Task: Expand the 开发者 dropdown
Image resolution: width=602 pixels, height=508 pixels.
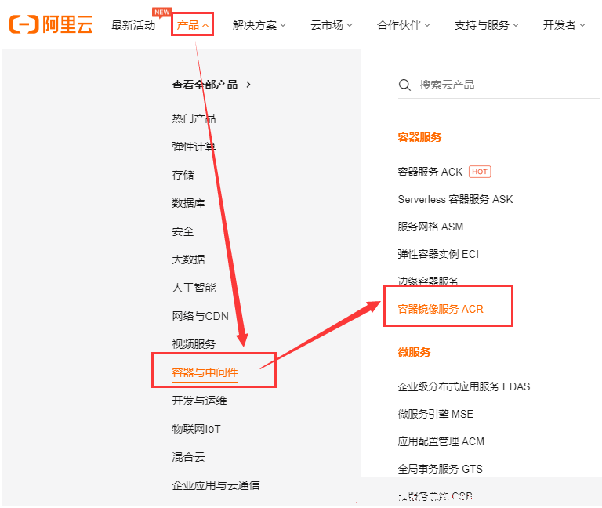Action: (564, 25)
